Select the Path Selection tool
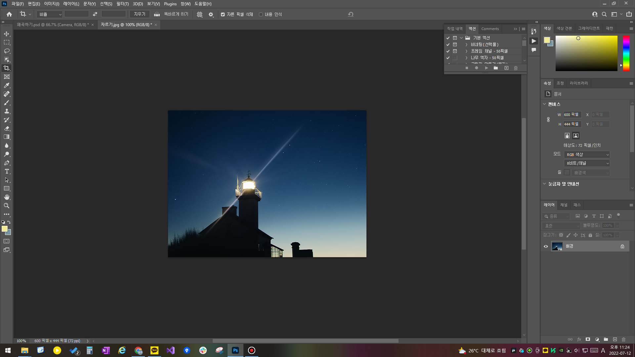The height and width of the screenshot is (357, 635). [x=7, y=180]
